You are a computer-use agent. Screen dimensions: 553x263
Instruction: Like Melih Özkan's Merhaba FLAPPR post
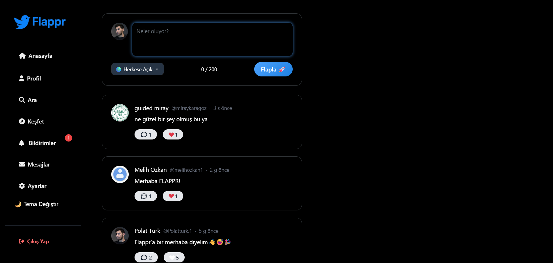(173, 196)
